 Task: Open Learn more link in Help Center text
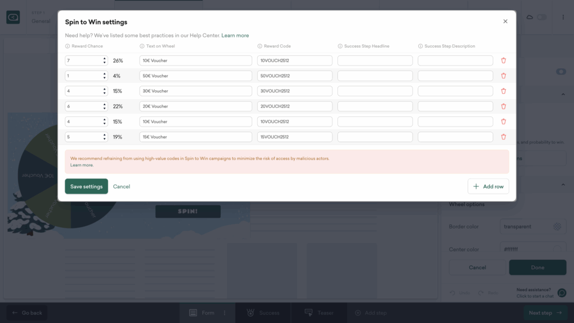coord(235,35)
